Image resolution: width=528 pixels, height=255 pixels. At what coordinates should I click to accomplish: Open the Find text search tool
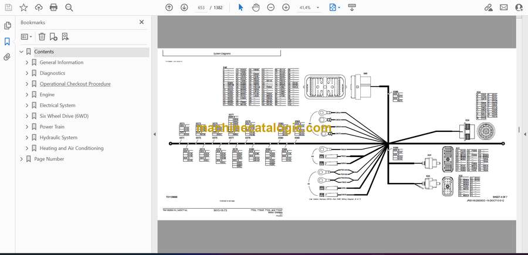[69, 8]
